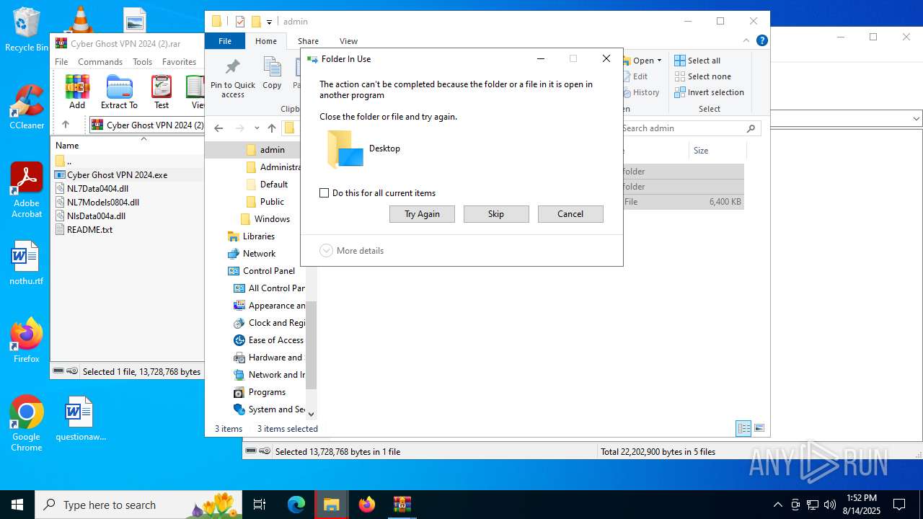Open Adobe Acrobat desktop icon
923x519 pixels.
pyautogui.click(x=27, y=190)
